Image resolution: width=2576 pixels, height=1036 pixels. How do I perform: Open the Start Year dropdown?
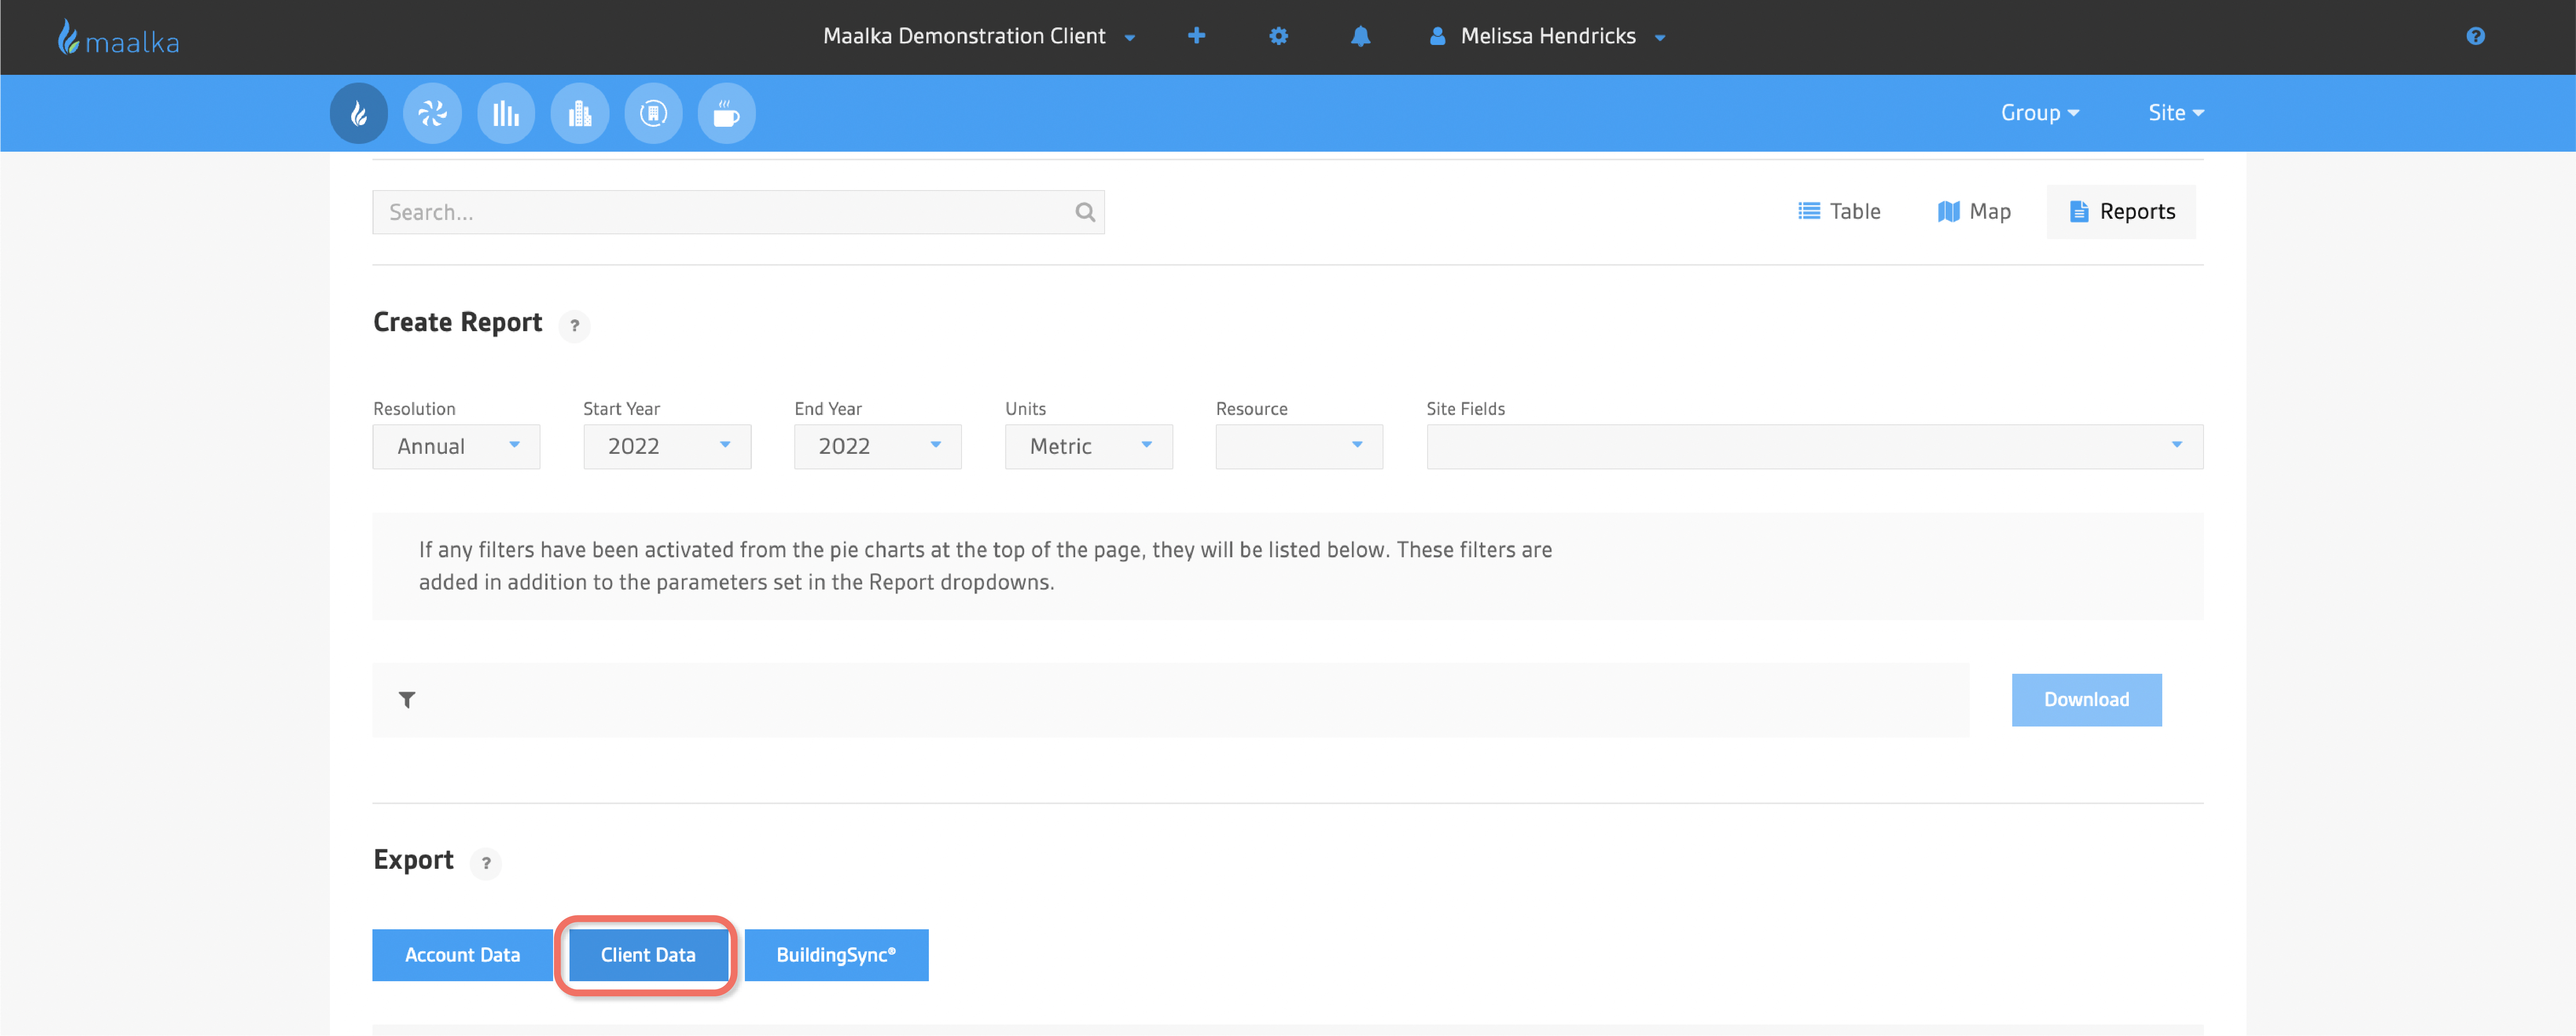667,447
